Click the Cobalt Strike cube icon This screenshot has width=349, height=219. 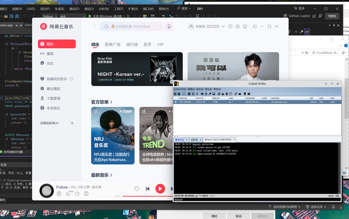tap(249, 94)
